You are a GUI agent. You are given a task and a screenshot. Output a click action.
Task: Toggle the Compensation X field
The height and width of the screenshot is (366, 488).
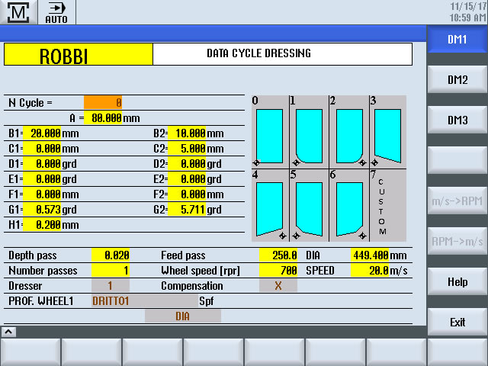(x=278, y=286)
